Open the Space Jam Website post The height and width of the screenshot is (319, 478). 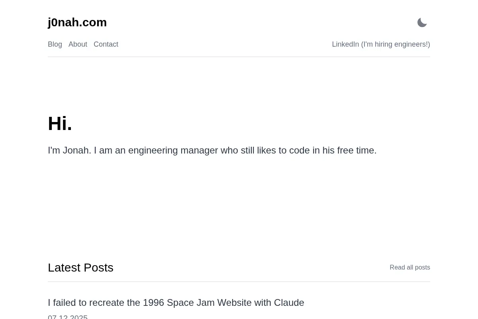point(176,303)
